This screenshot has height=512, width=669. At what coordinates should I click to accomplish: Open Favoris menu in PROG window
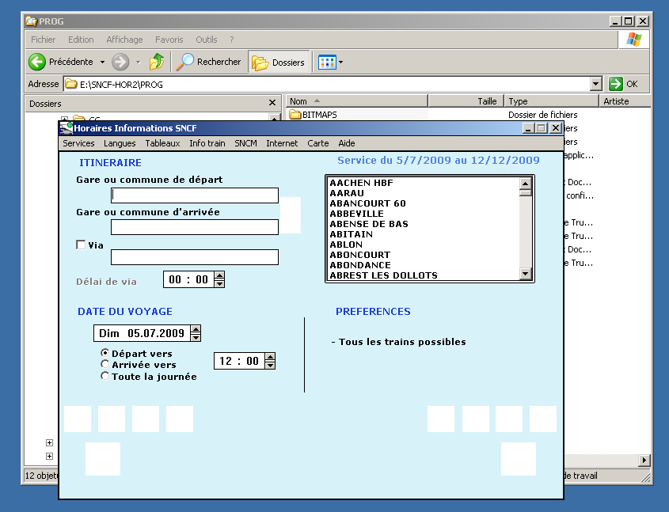[x=169, y=40]
